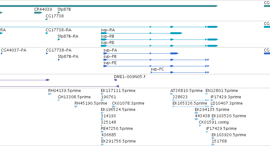
Task: Select the AT26810.5prime EST feature
Action: pos(172,94)
